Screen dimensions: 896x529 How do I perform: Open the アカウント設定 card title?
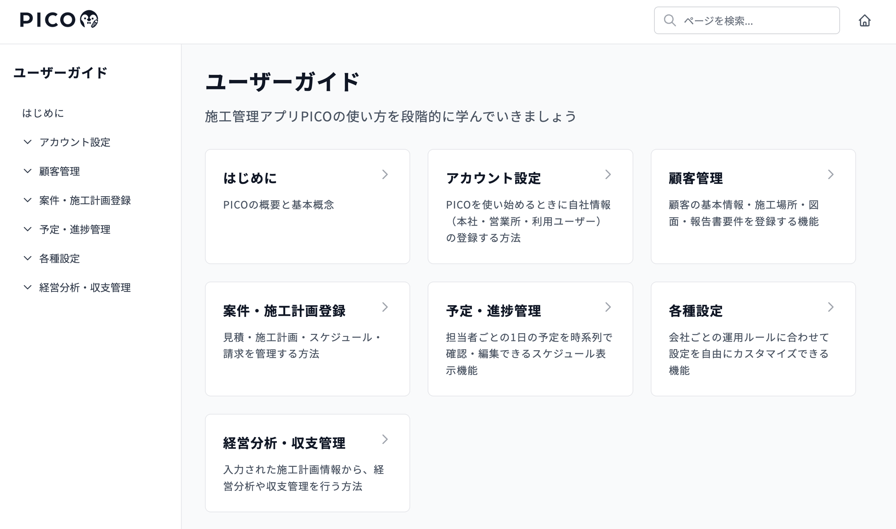click(x=493, y=178)
